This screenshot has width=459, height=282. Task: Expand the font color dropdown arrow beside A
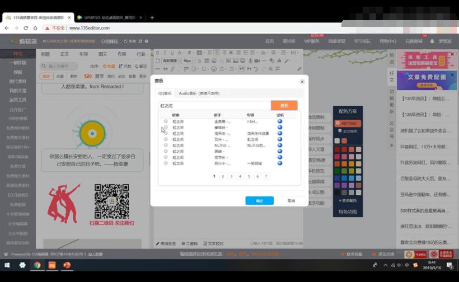(x=184, y=53)
